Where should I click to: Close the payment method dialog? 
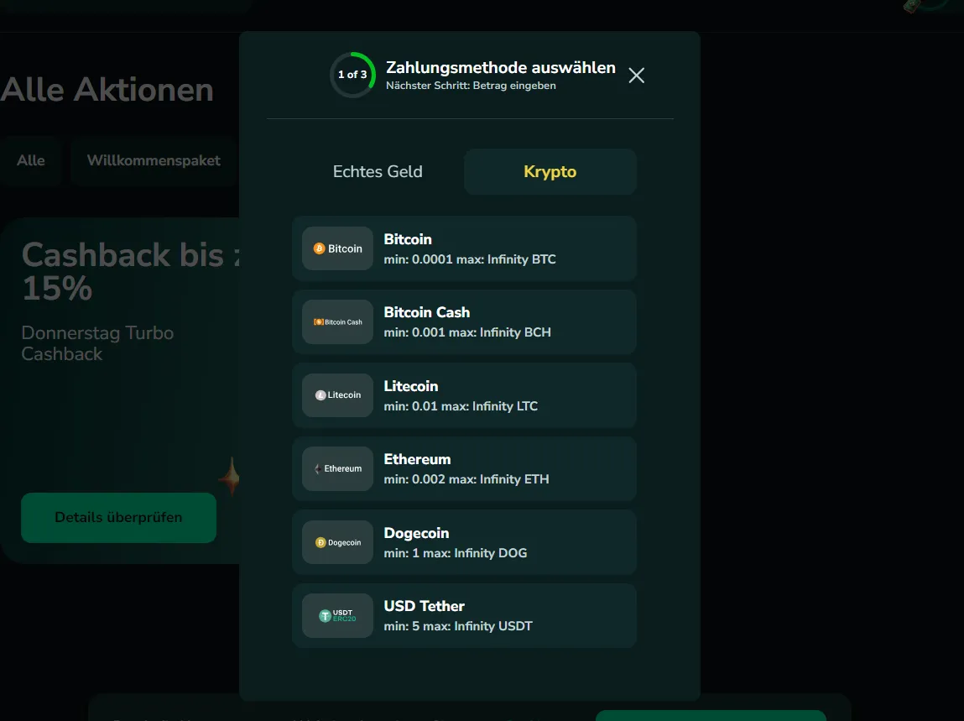click(636, 75)
